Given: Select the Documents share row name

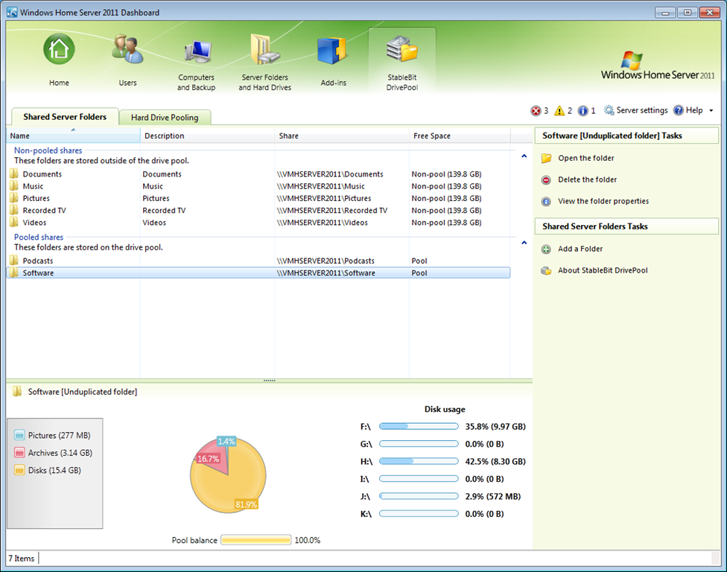Looking at the screenshot, I should click(x=42, y=174).
